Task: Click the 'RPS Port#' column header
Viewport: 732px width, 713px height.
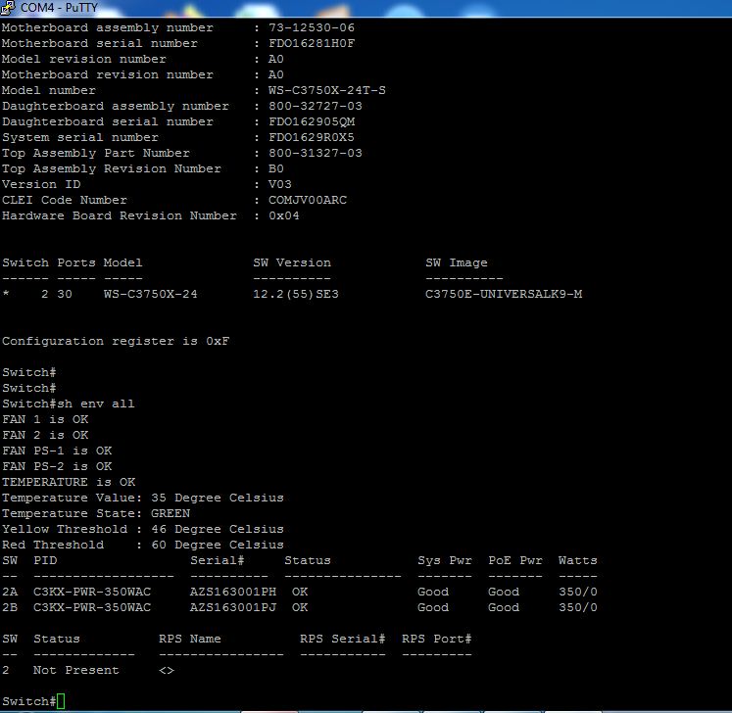Action: (436, 639)
